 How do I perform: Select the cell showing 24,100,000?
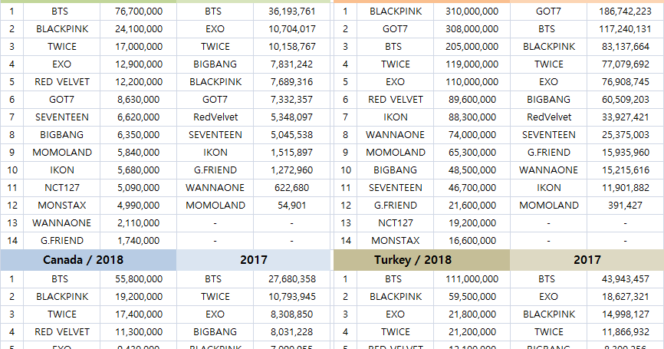[139, 29]
